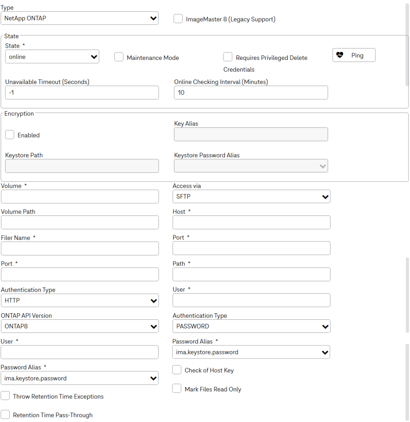Open the Access via dropdown showing SFTP

click(x=251, y=196)
